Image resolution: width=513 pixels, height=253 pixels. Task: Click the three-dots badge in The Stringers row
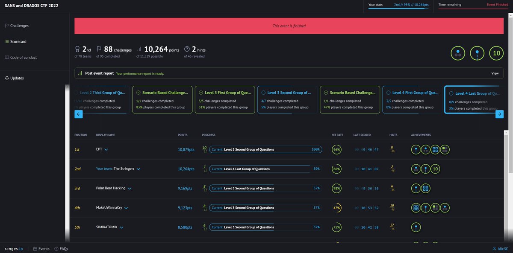(416, 169)
